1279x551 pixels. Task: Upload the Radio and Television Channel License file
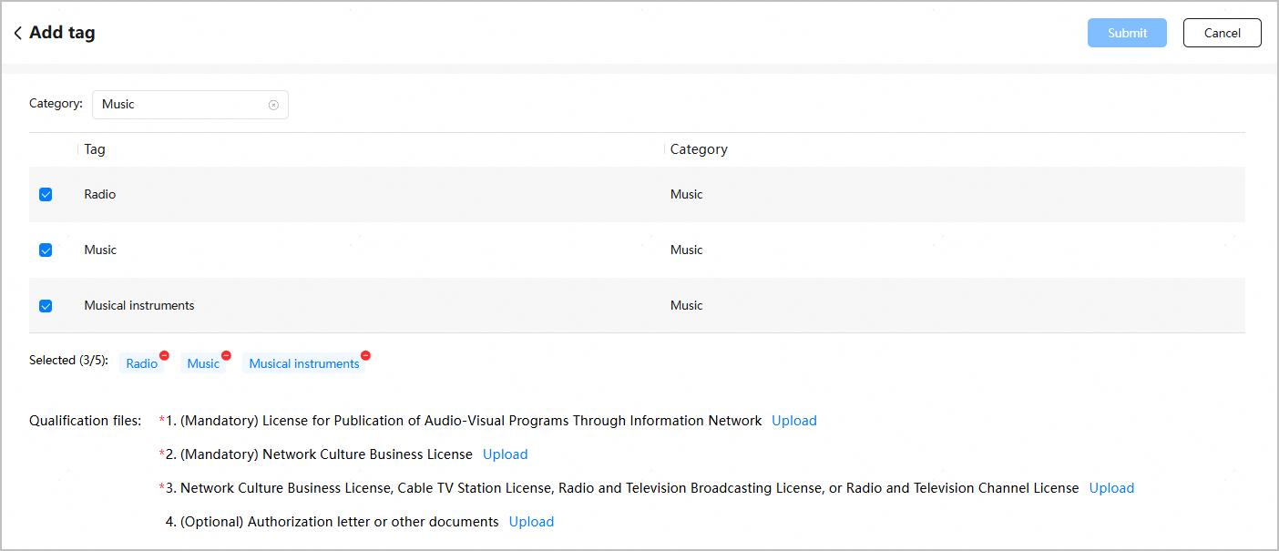(1111, 488)
